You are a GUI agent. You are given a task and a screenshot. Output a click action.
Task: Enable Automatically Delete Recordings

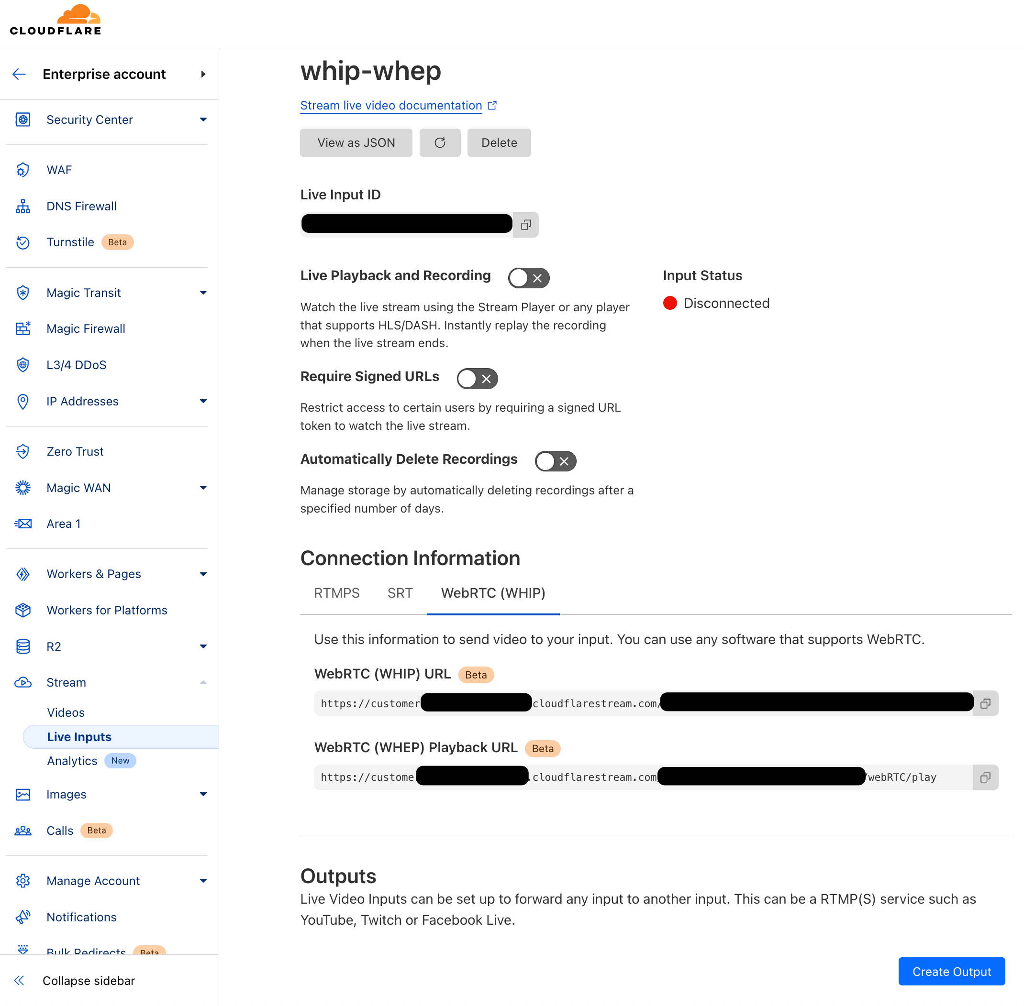[555, 461]
